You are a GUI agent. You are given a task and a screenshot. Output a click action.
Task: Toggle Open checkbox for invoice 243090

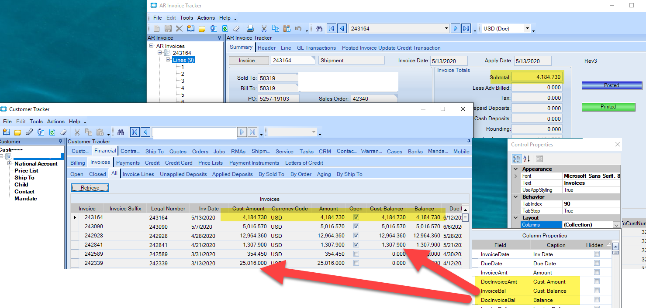356,227
